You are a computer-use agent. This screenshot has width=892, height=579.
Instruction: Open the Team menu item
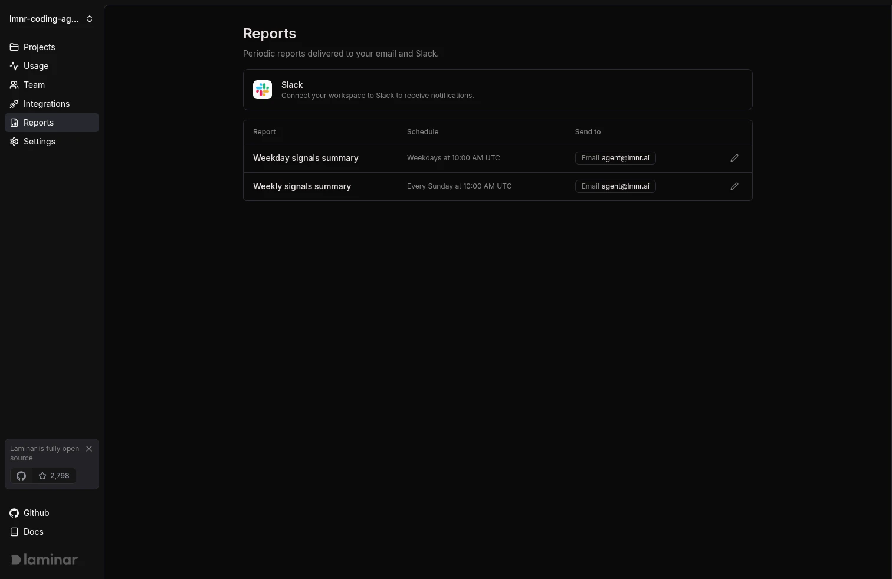click(x=34, y=84)
